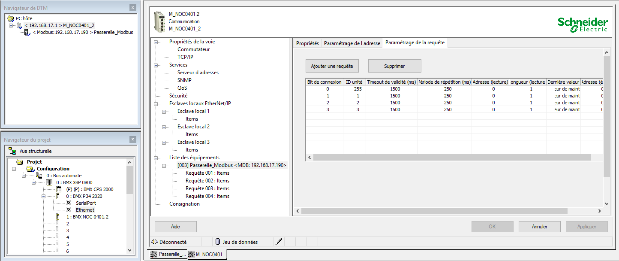Select Requête 003 : Items in tree
Screen dimensions: 619x261
tap(207, 188)
